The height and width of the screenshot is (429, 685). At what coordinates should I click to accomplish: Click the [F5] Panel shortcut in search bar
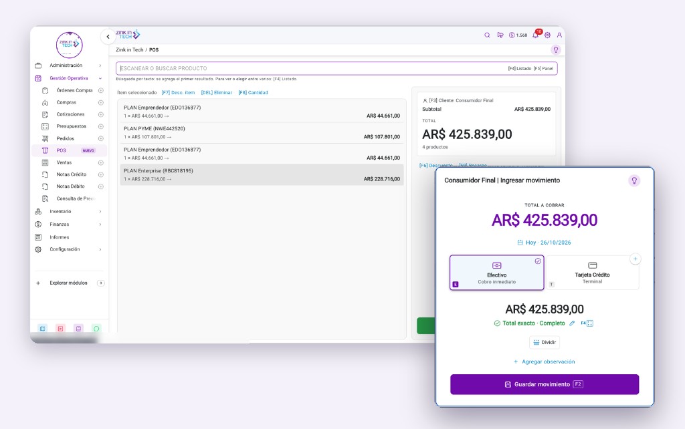[543, 69]
